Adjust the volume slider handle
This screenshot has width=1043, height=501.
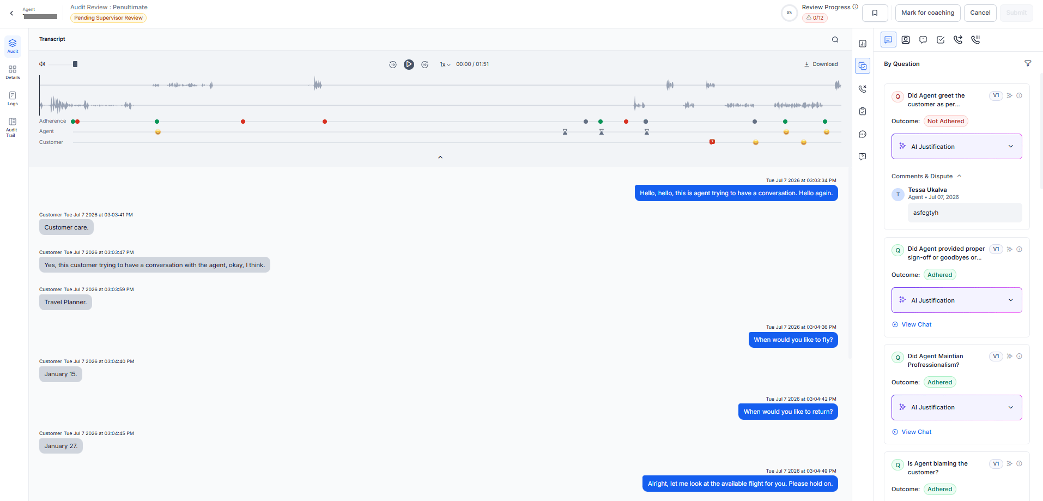(x=75, y=64)
